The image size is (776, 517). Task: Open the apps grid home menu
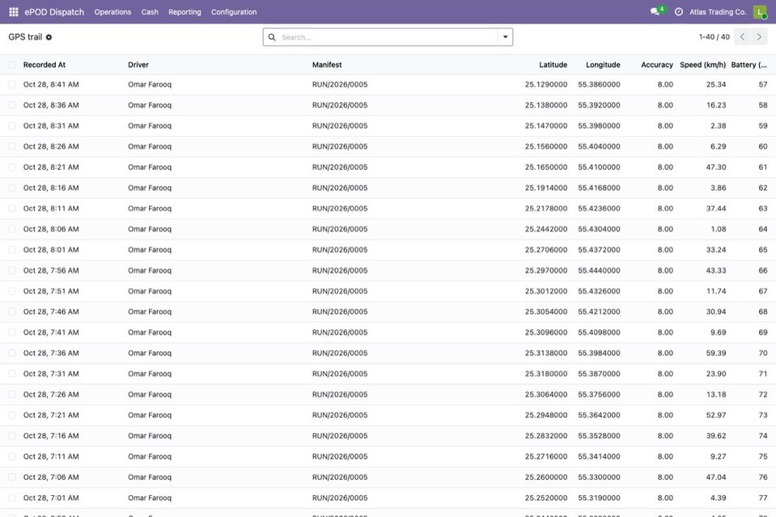(14, 12)
